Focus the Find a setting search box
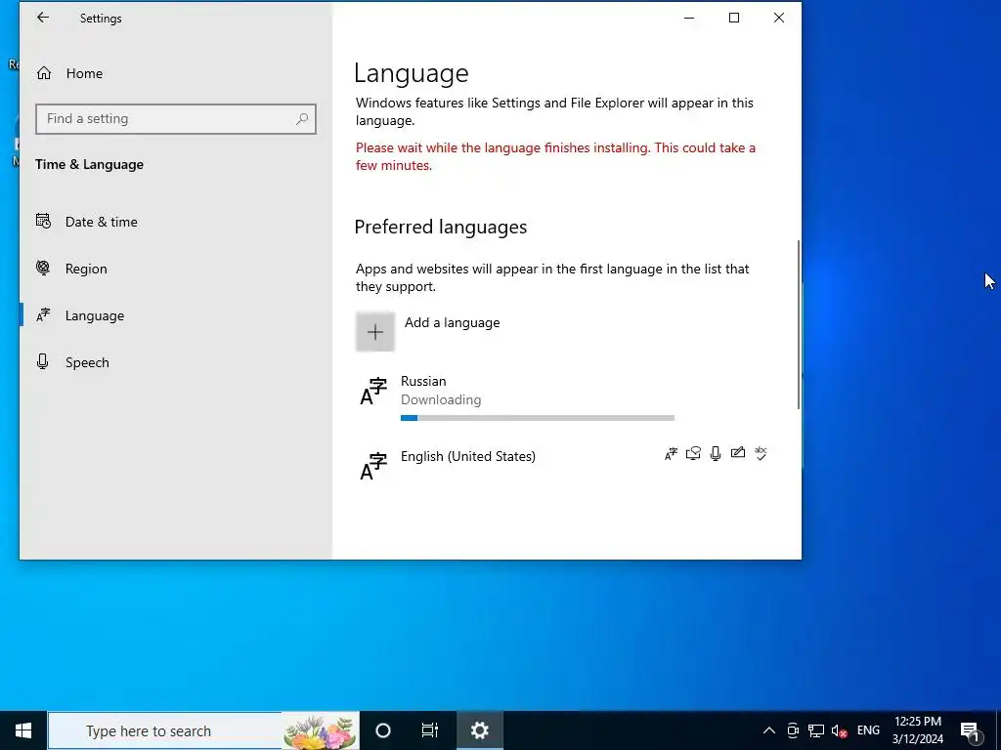The width and height of the screenshot is (1001, 750). pos(176,118)
